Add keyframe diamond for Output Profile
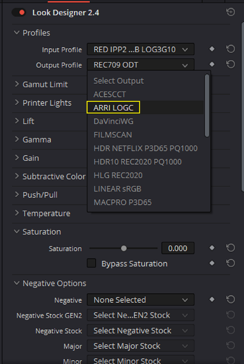Viewport: 244px width, 364px height. 212,64
